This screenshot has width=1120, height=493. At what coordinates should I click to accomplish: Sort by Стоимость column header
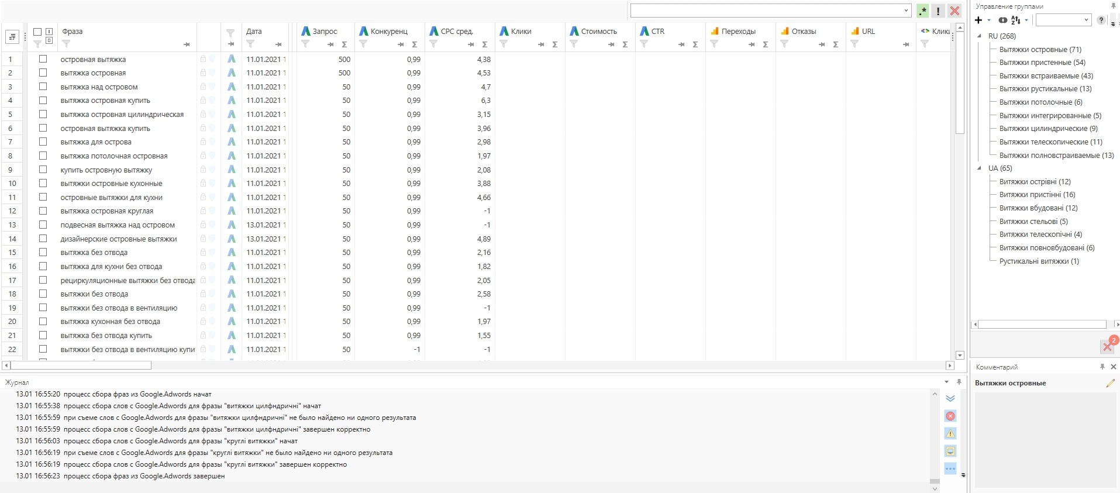pos(599,32)
